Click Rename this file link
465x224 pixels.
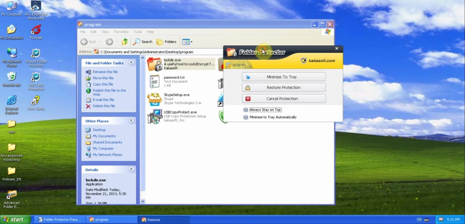tap(105, 72)
